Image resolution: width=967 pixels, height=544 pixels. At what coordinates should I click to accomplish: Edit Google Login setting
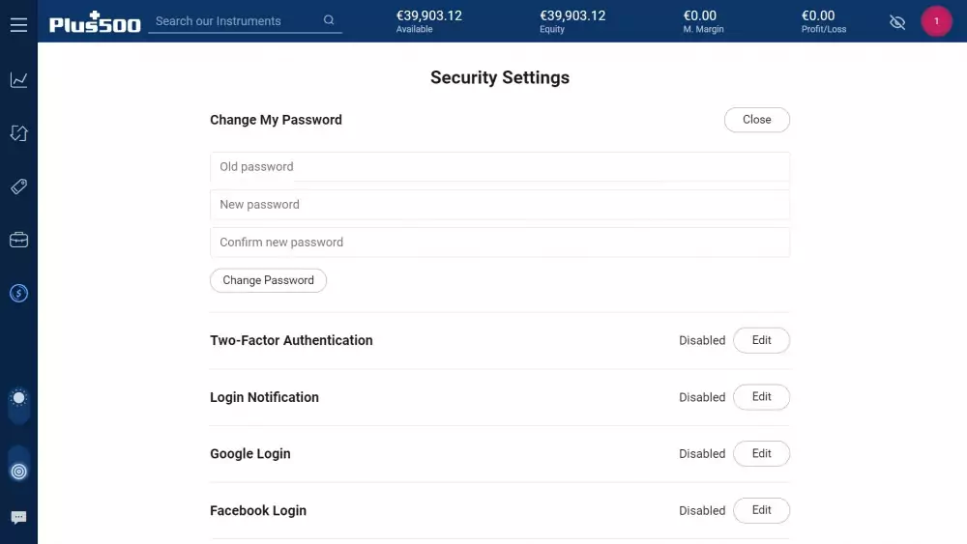[x=761, y=453]
